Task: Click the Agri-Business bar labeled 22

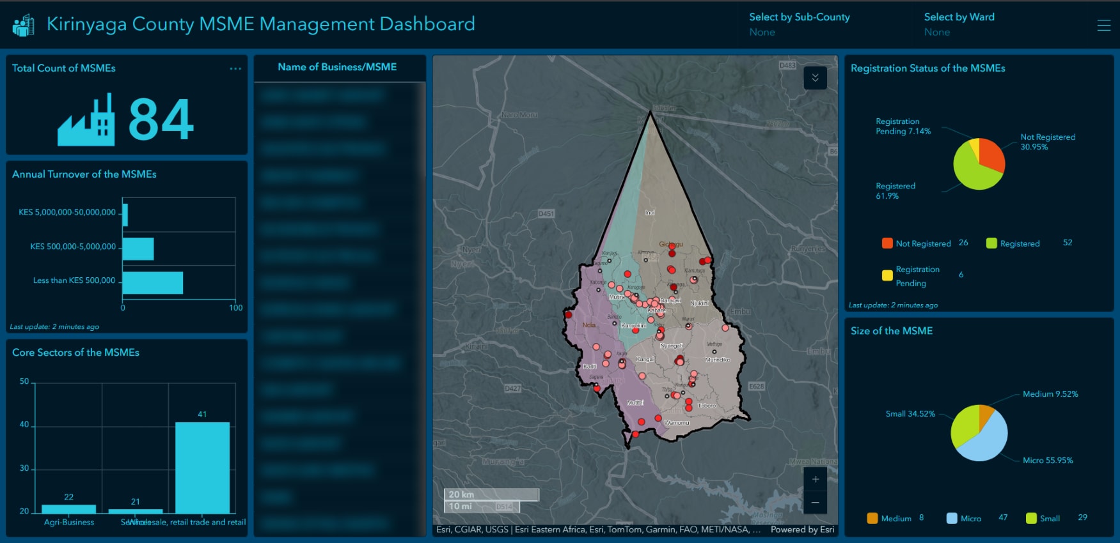Action: 68,509
